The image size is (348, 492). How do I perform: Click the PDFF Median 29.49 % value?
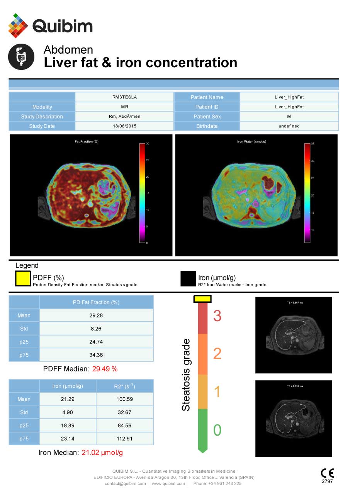click(105, 369)
